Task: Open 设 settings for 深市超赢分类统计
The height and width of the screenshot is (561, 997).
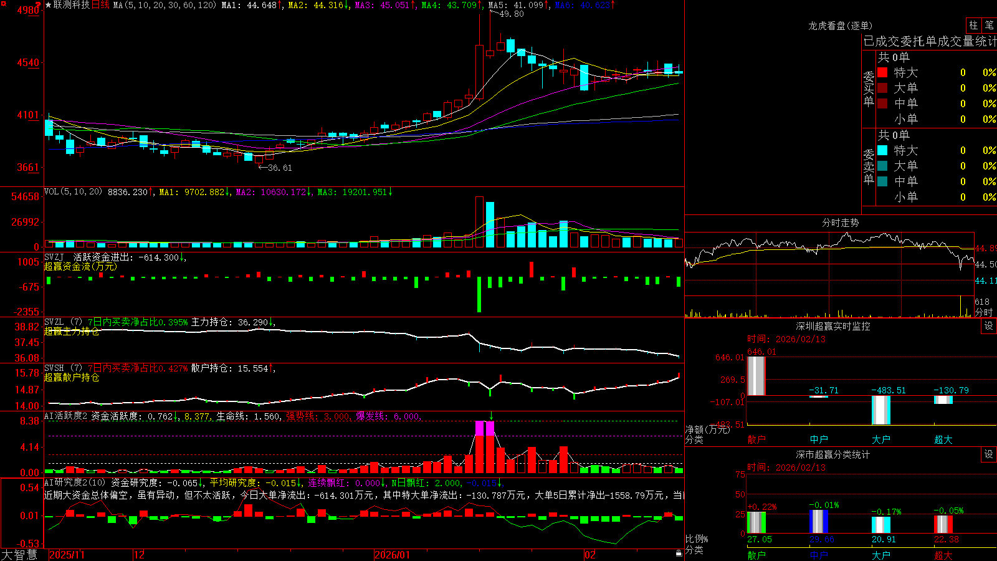Action: tap(989, 454)
